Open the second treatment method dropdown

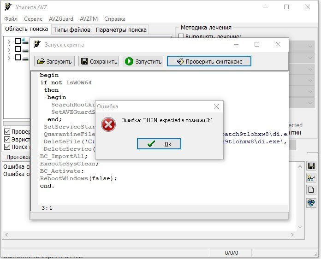pos(310,58)
